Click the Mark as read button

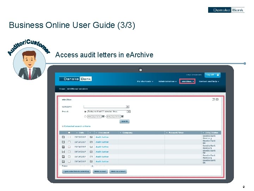point(100,172)
